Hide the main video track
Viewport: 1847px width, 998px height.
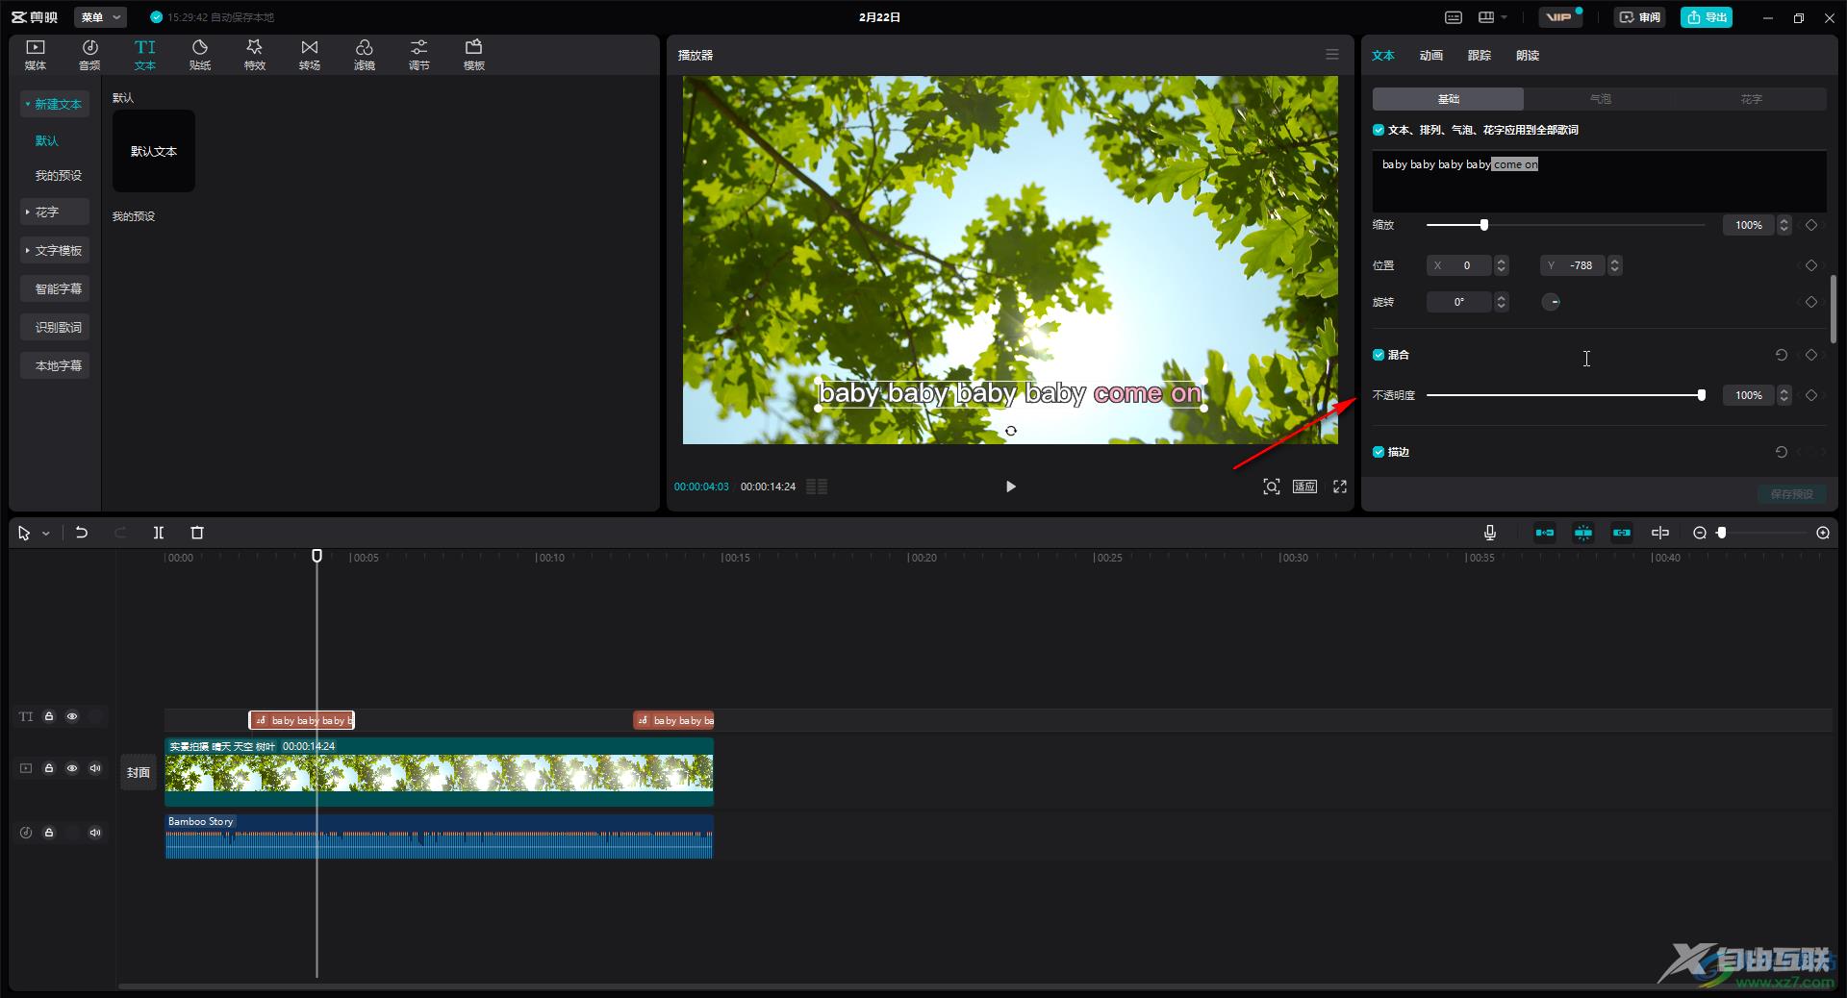coord(72,768)
